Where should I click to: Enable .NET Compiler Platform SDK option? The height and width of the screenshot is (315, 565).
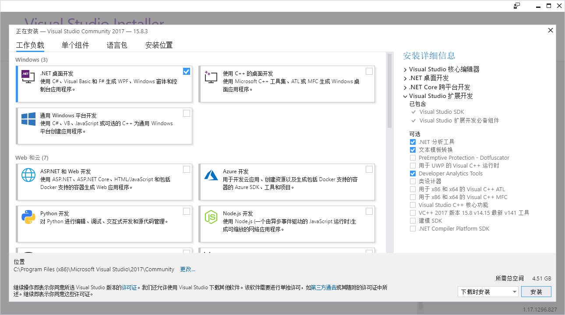413,229
